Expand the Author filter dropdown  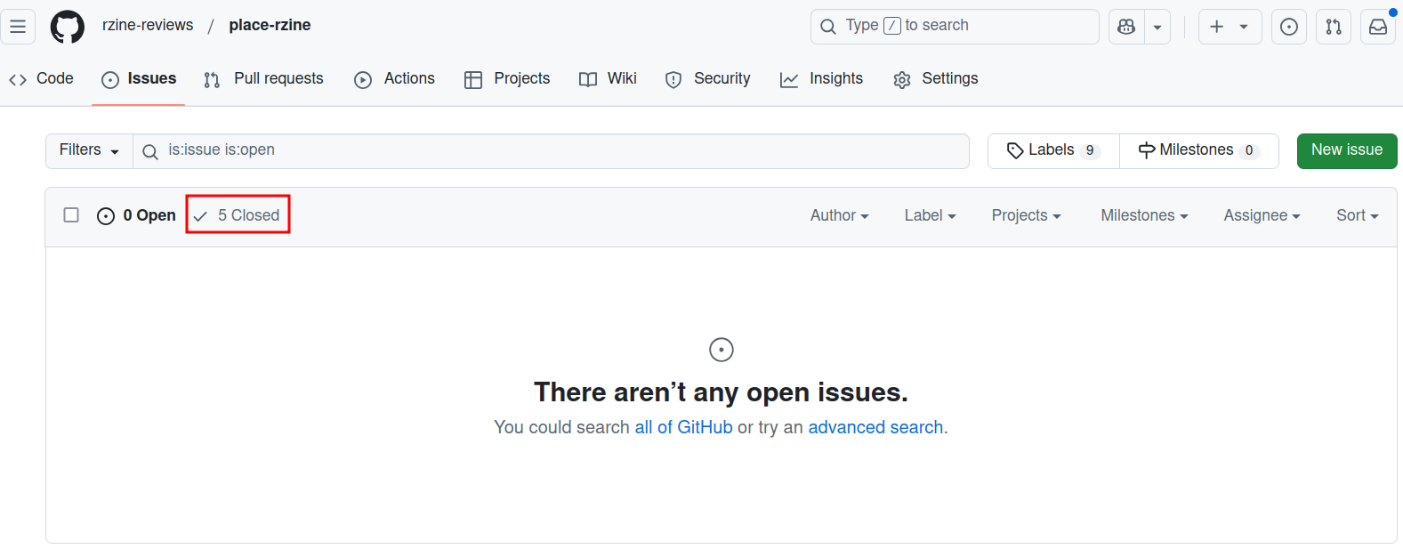839,215
